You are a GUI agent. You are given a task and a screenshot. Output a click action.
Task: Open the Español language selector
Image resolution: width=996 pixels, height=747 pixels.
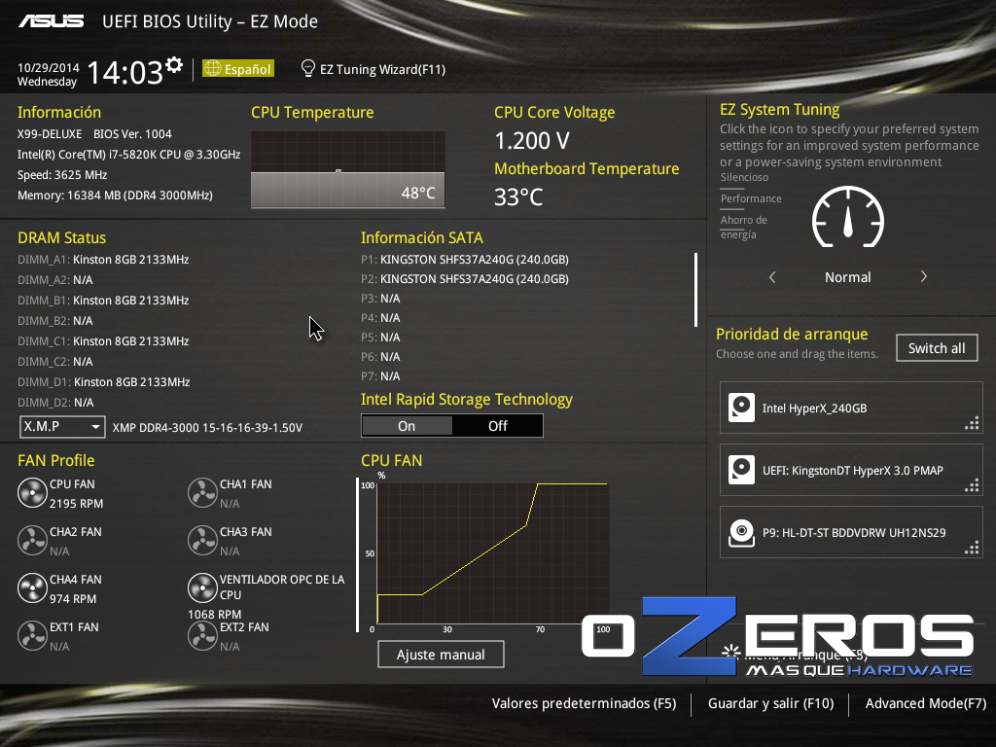pyautogui.click(x=238, y=69)
